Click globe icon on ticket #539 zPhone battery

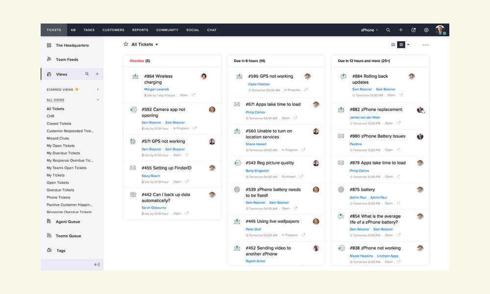pyautogui.click(x=237, y=189)
